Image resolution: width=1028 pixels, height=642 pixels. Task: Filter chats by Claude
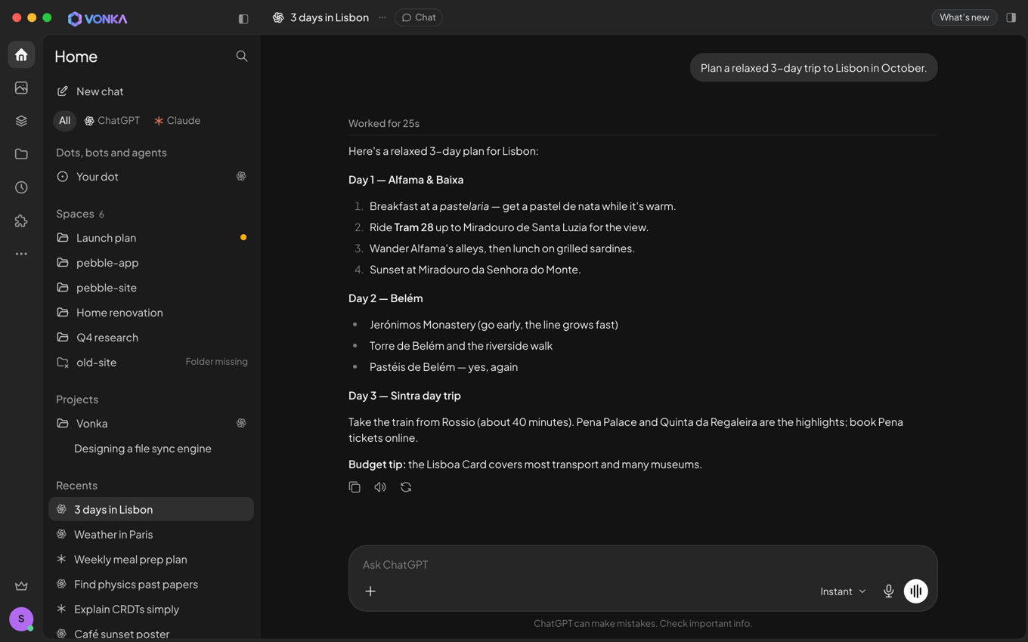[177, 121]
